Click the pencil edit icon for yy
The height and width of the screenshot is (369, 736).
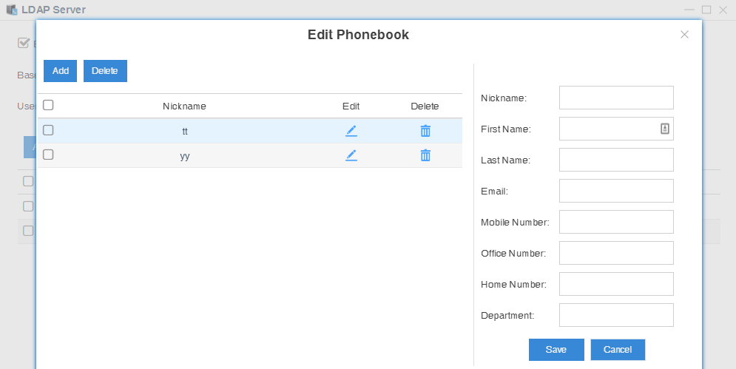tap(351, 155)
